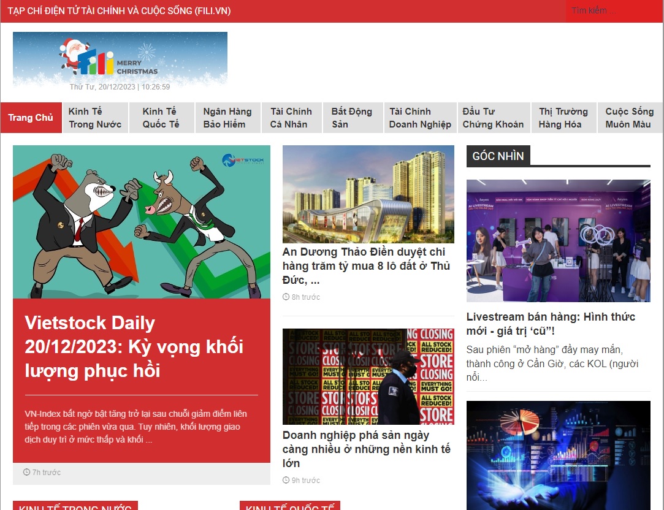Open Đầu Tư Chứng Khoán section
664x510 pixels.
[494, 118]
